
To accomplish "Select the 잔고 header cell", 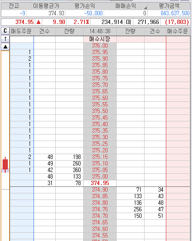I will (13, 6).
